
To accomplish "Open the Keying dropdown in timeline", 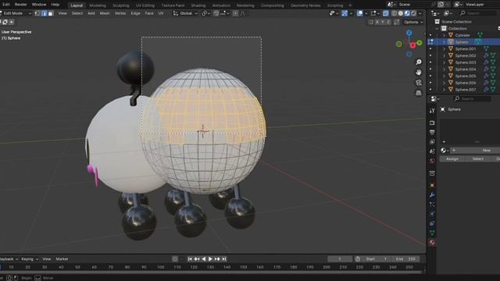I will tap(29, 259).
